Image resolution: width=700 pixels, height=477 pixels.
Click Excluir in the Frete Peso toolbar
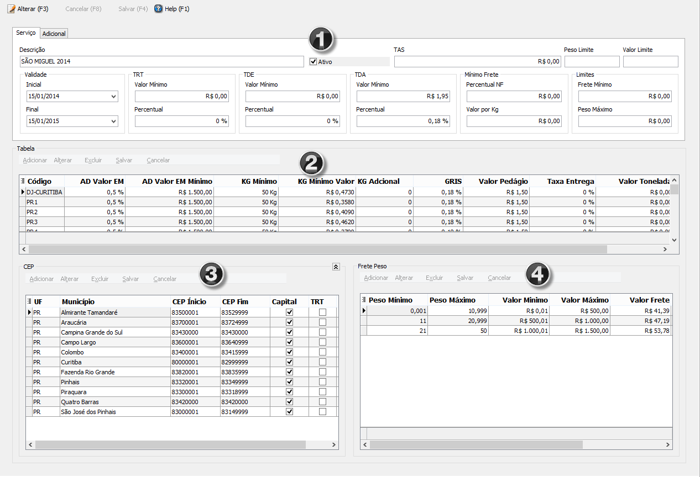435,278
